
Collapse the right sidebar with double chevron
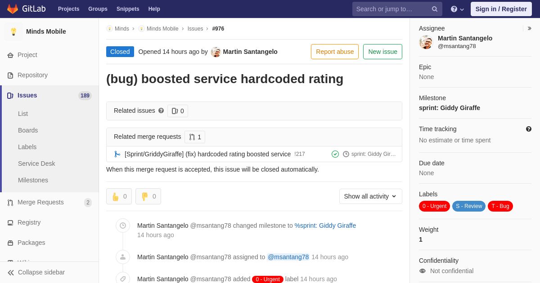529,28
